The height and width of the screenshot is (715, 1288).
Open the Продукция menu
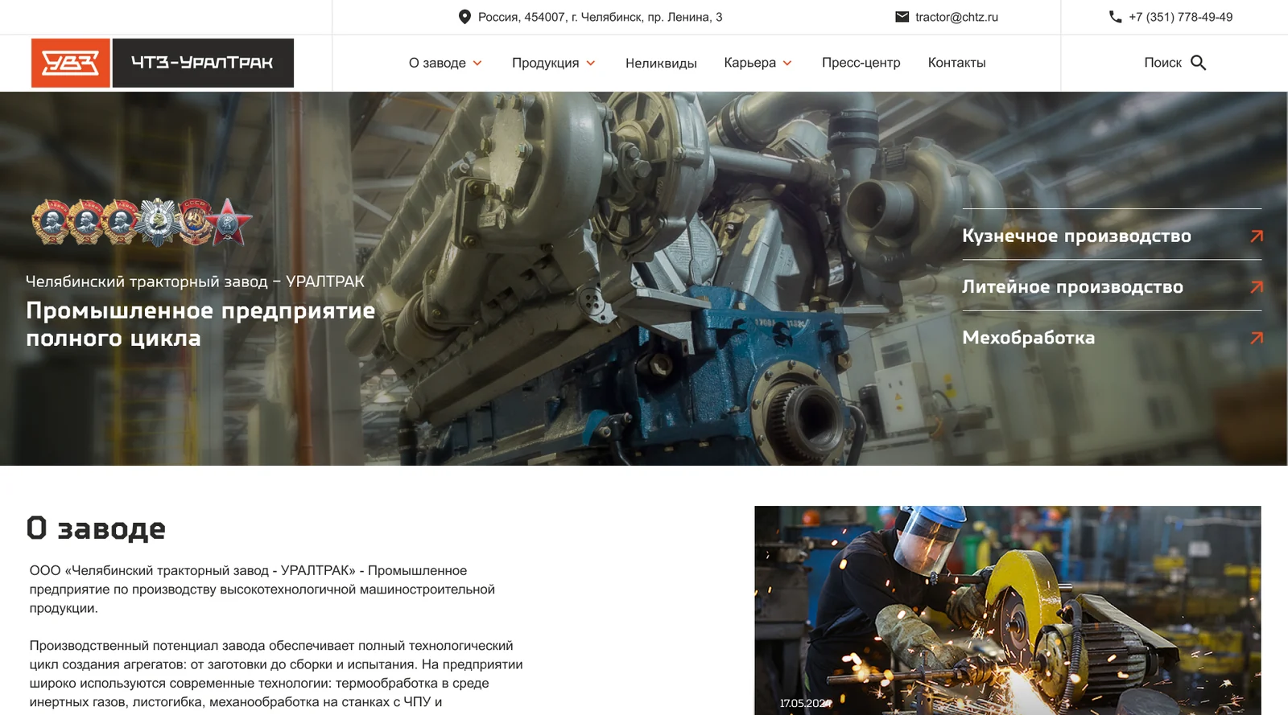545,63
